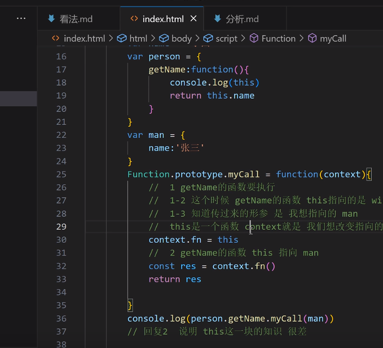Expand the chevron after body breadcrumb
383x348 pixels.
click(198, 38)
